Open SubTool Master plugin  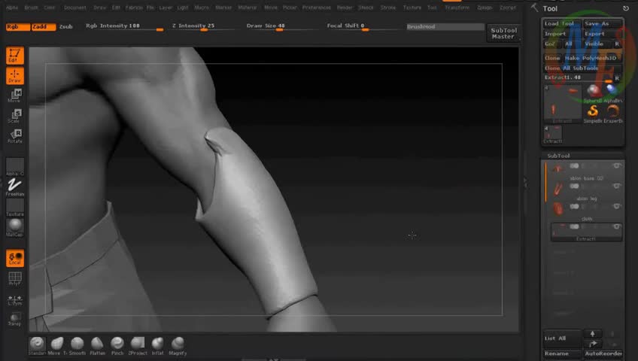pyautogui.click(x=503, y=33)
